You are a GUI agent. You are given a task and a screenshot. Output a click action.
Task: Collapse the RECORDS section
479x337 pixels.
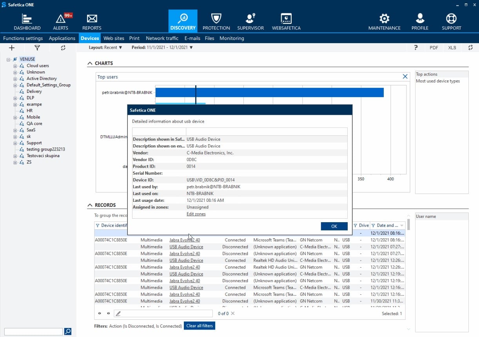(x=90, y=205)
